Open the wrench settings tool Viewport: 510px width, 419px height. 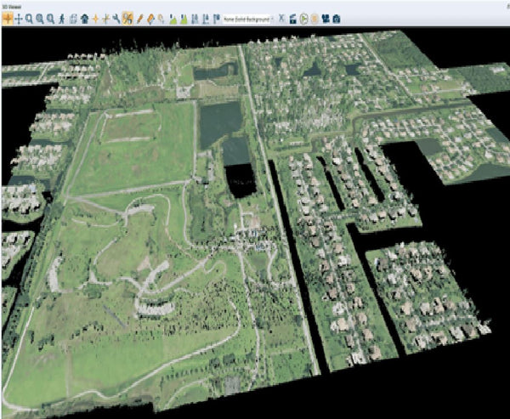[116, 17]
